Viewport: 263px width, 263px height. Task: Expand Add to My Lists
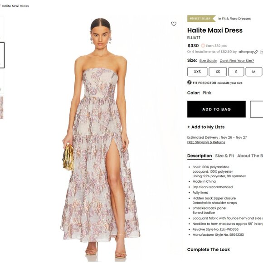(206, 127)
